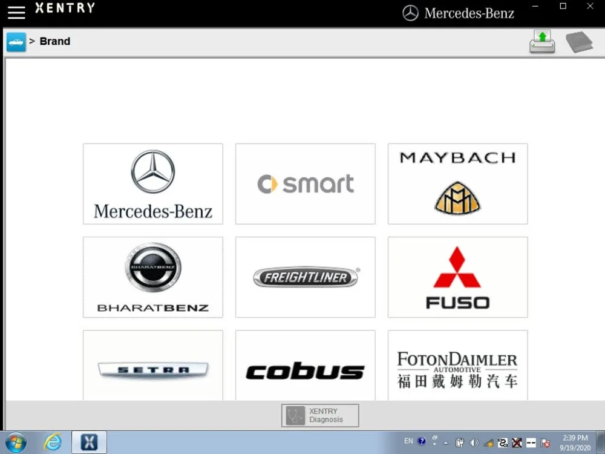605x454 pixels.
Task: Show hidden tray icons arrow
Action: click(x=446, y=443)
